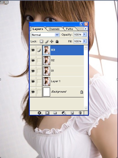Add a layer mask
118x158 pixels.
click(x=47, y=113)
